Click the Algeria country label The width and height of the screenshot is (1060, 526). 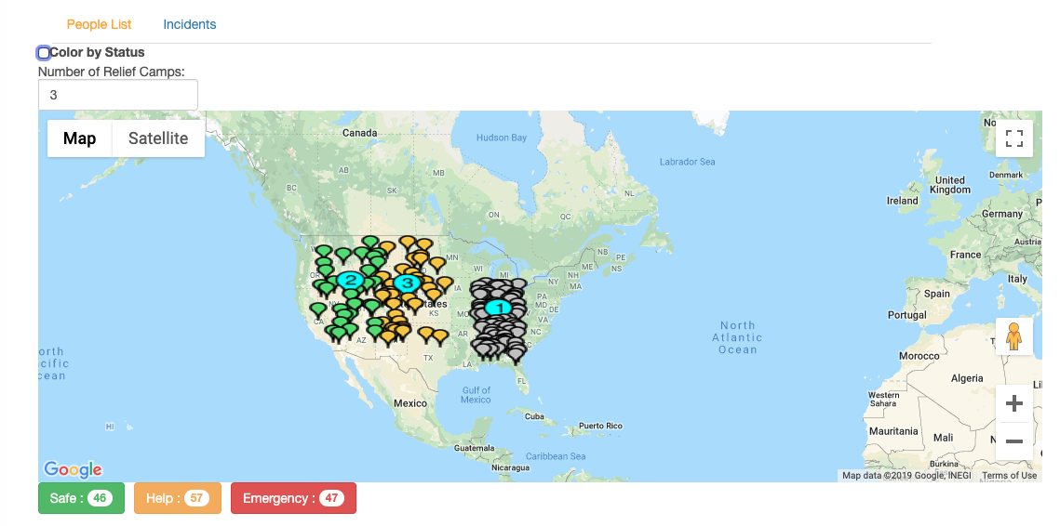967,378
